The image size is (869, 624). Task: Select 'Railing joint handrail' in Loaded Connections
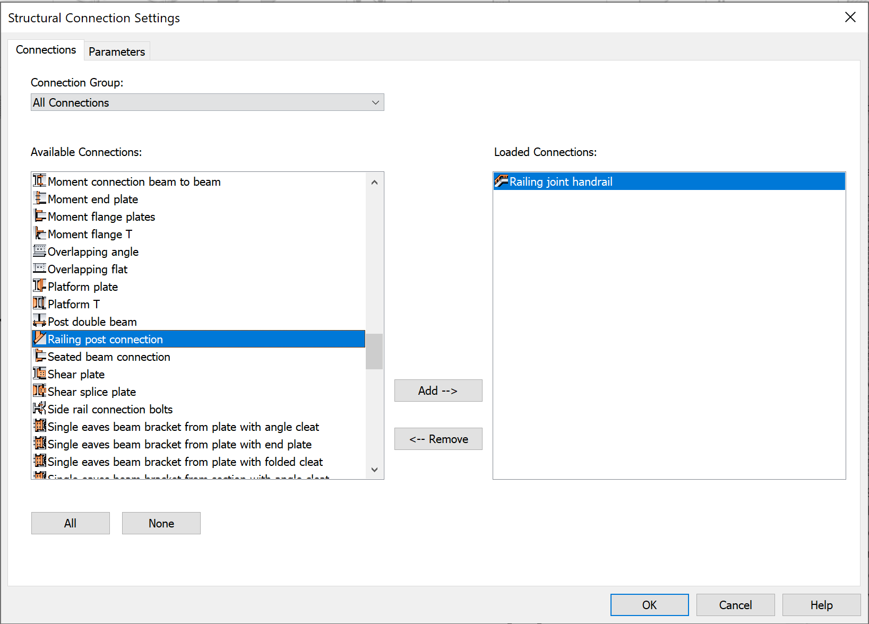669,181
